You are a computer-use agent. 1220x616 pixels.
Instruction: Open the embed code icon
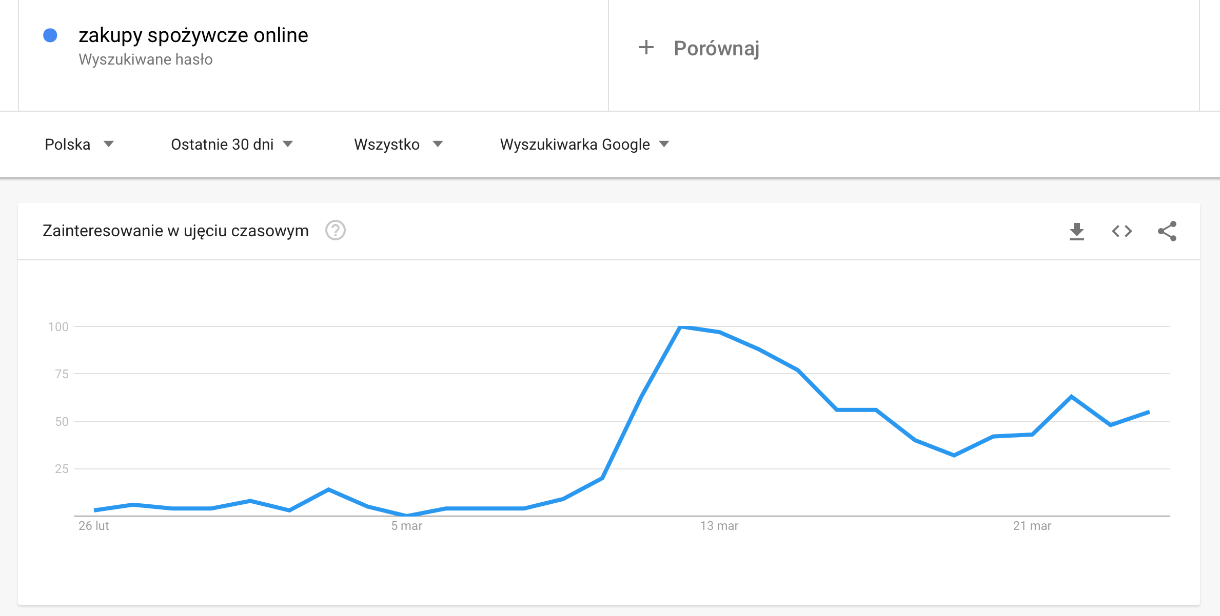pos(1121,231)
